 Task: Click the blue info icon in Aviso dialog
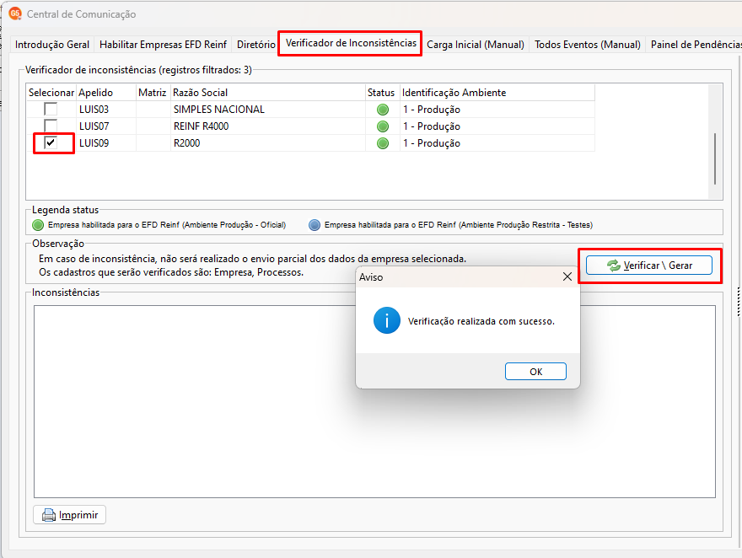[x=387, y=320]
